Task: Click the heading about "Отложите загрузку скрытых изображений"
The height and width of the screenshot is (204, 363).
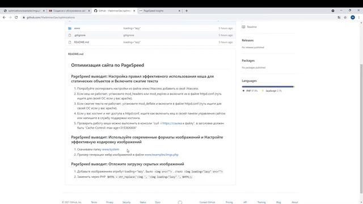Action: pos(128,164)
